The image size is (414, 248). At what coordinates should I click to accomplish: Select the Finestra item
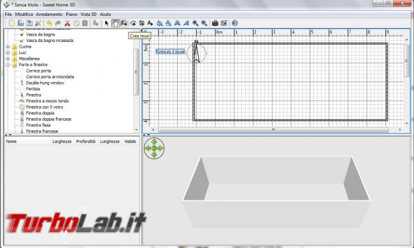(x=34, y=95)
